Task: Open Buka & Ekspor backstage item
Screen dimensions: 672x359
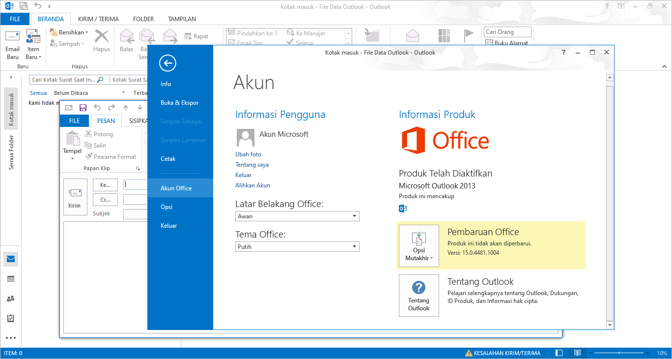Action: [x=180, y=103]
